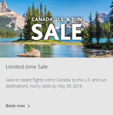Open the Limited-time Sale heading
The height and width of the screenshot is (115, 113).
pyautogui.click(x=27, y=67)
